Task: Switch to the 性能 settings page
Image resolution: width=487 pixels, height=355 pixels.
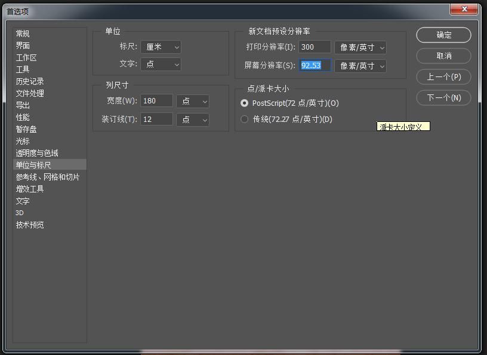Action: (x=22, y=117)
